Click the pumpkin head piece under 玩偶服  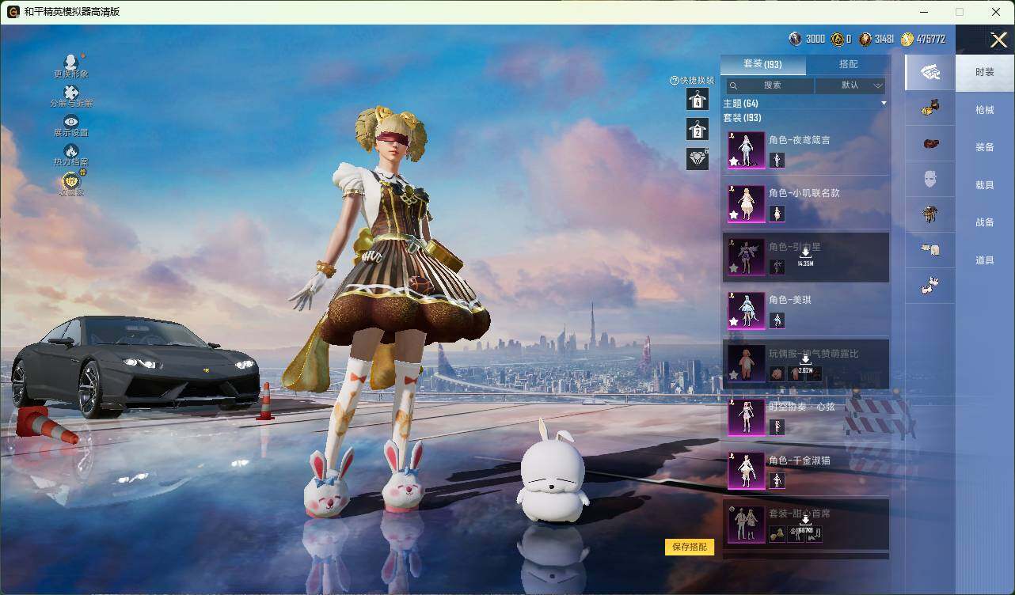pos(777,373)
